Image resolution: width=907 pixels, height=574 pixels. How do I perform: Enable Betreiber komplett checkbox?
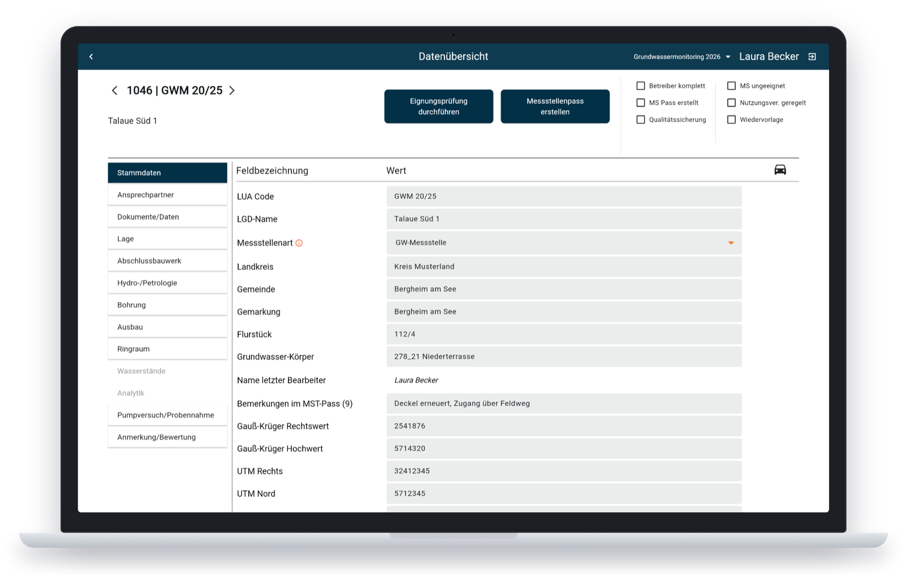[x=641, y=86]
